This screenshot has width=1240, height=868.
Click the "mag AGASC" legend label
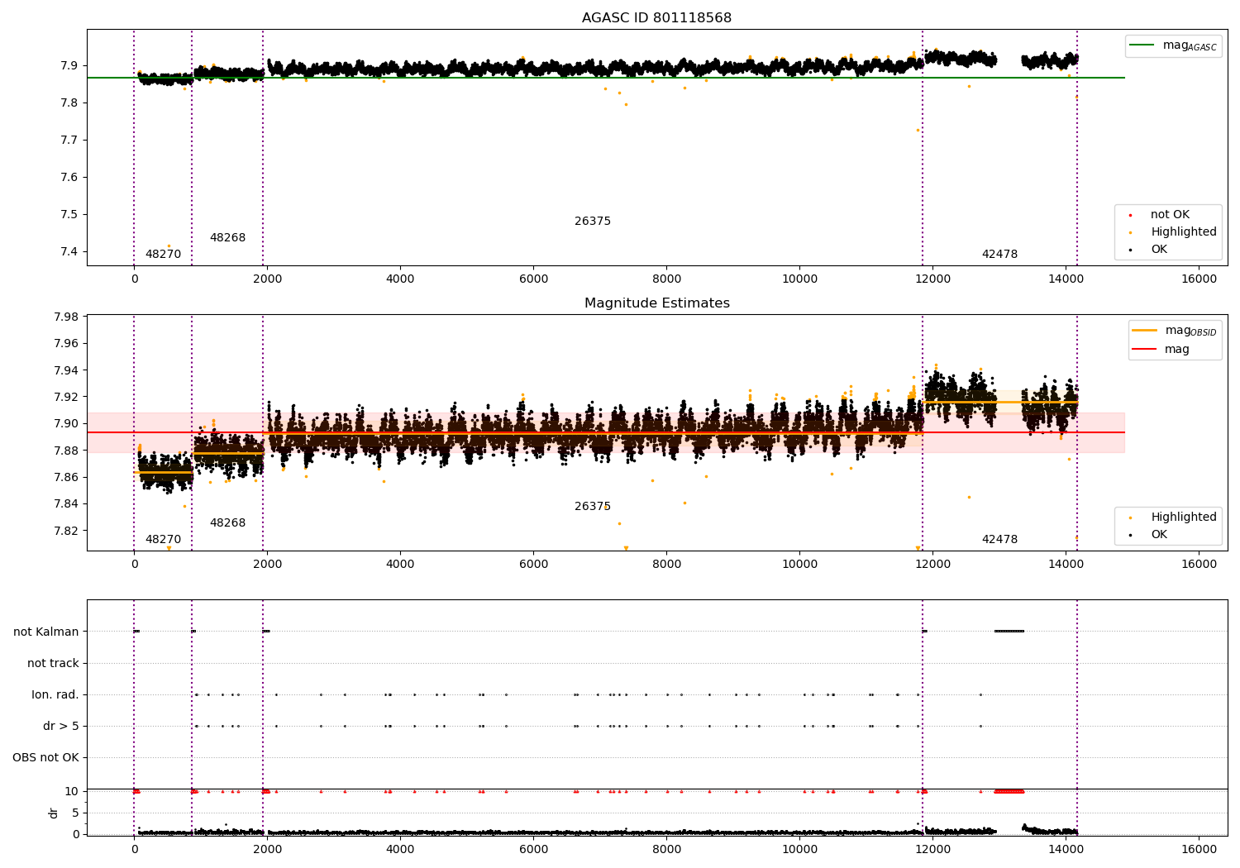tap(1190, 45)
